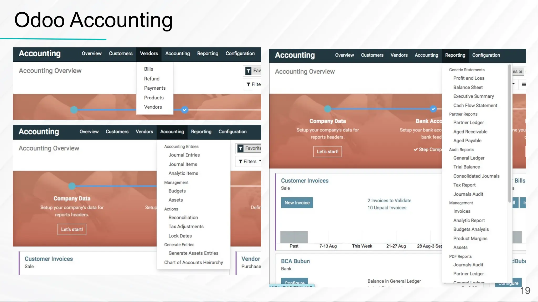Open the highlighted Reporting tab in the right navbar
This screenshot has width=538, height=302.
455,55
